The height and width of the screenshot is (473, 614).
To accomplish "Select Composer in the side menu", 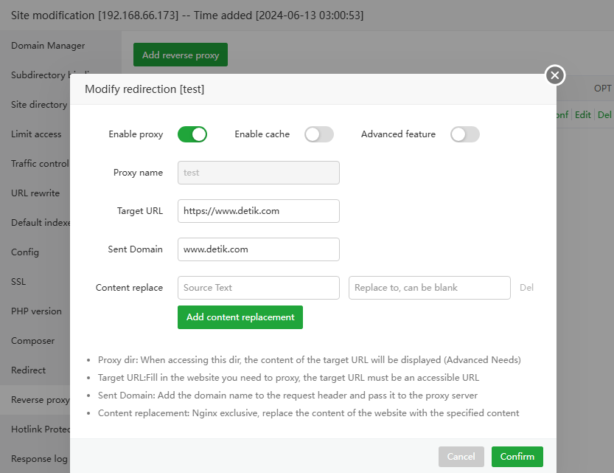I will coord(32,341).
